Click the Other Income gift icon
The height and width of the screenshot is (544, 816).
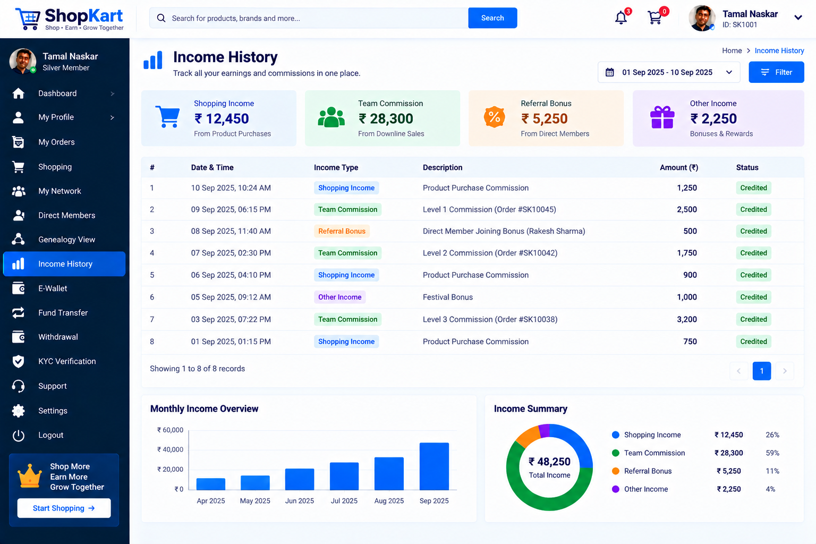[x=662, y=117]
